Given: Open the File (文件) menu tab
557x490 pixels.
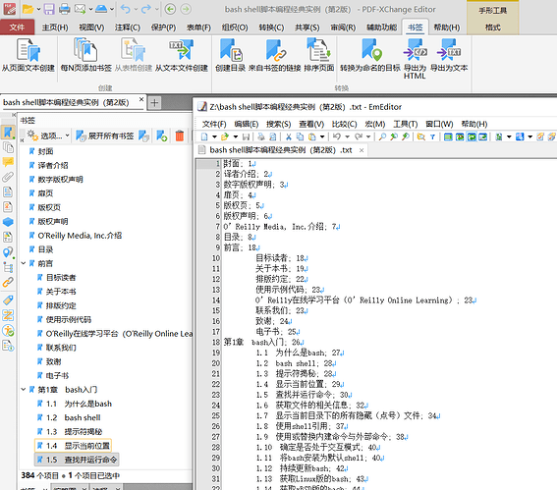Looking at the screenshot, I should coord(17,27).
